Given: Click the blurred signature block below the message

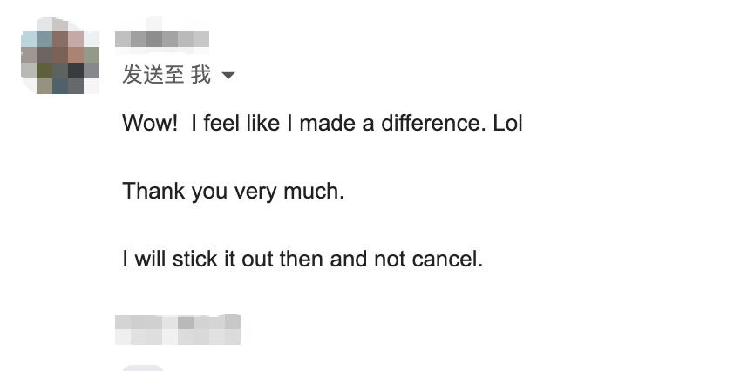Looking at the screenshot, I should (x=178, y=328).
